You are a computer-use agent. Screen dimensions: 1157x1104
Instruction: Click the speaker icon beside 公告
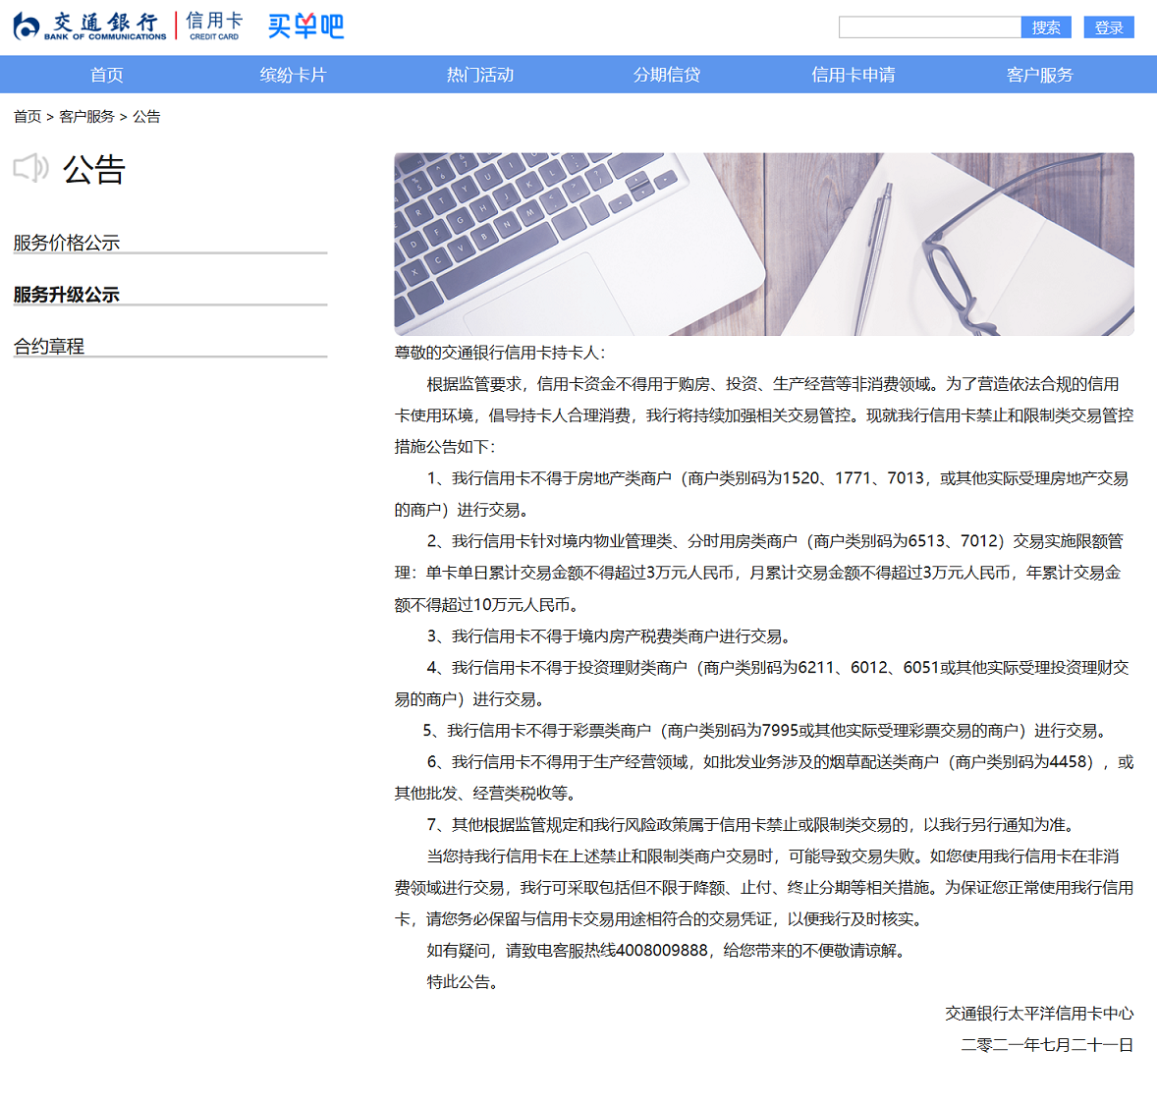click(x=31, y=169)
